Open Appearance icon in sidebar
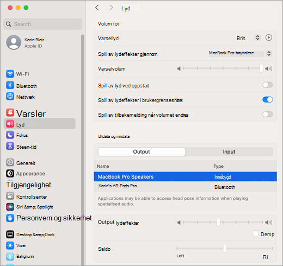Image resolution: width=283 pixels, height=266 pixels. [10, 173]
